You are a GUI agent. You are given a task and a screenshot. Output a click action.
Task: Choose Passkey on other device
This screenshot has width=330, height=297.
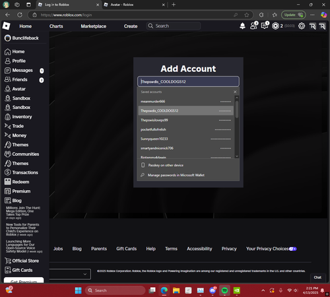[x=188, y=165]
